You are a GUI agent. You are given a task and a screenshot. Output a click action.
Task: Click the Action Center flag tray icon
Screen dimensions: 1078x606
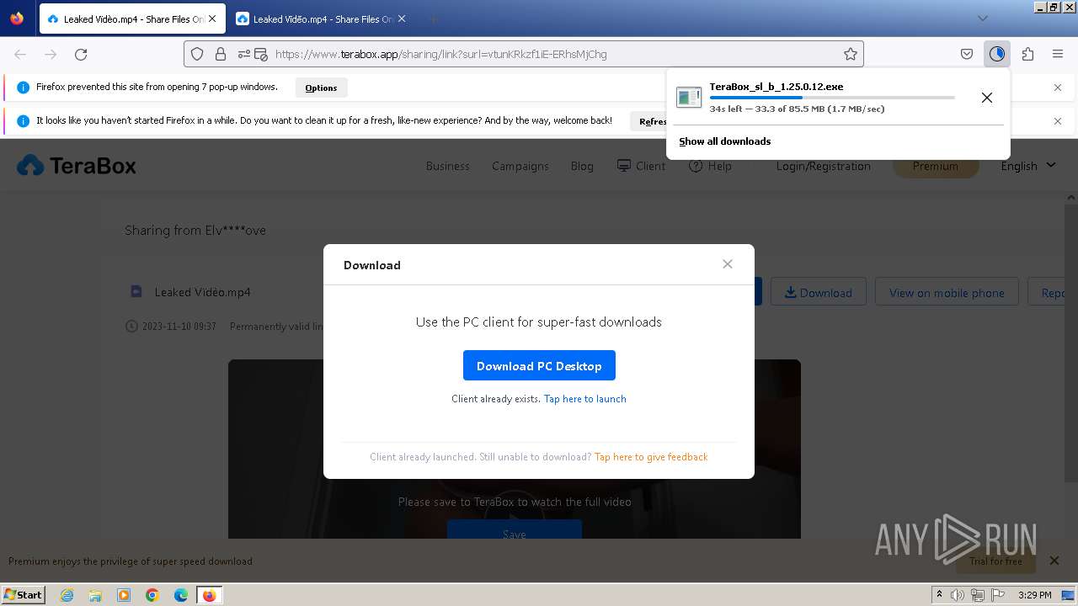[x=997, y=595]
